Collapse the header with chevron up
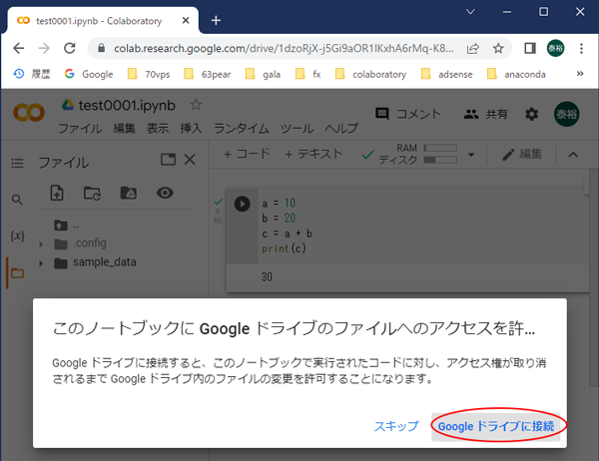This screenshot has width=599, height=461. tap(573, 155)
